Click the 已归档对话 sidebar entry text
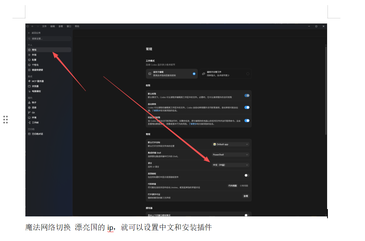 point(37,134)
